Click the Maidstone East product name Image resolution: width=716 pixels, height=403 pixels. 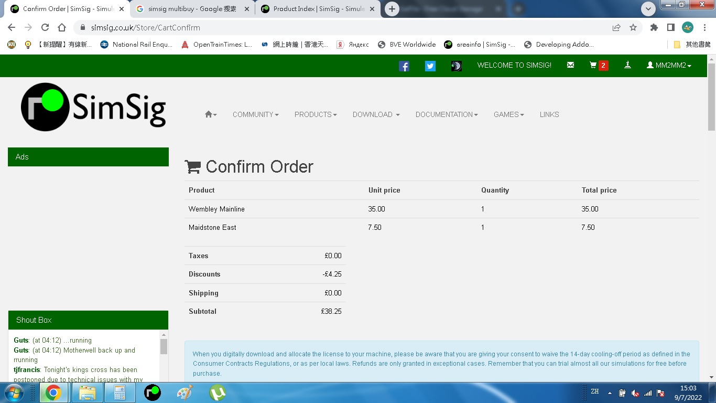[212, 227]
